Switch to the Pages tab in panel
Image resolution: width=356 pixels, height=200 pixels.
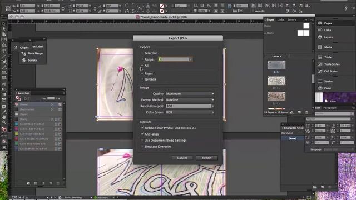pyautogui.click(x=270, y=20)
